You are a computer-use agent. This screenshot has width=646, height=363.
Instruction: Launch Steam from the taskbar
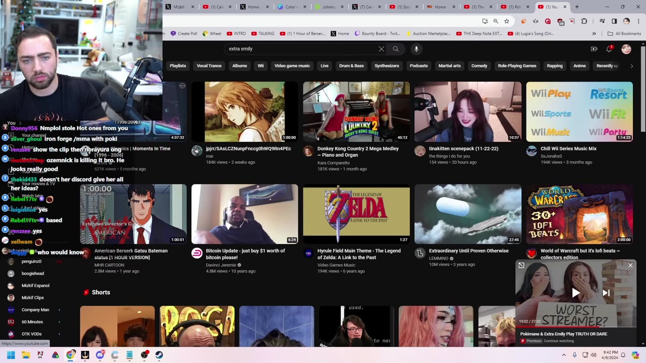[159, 355]
